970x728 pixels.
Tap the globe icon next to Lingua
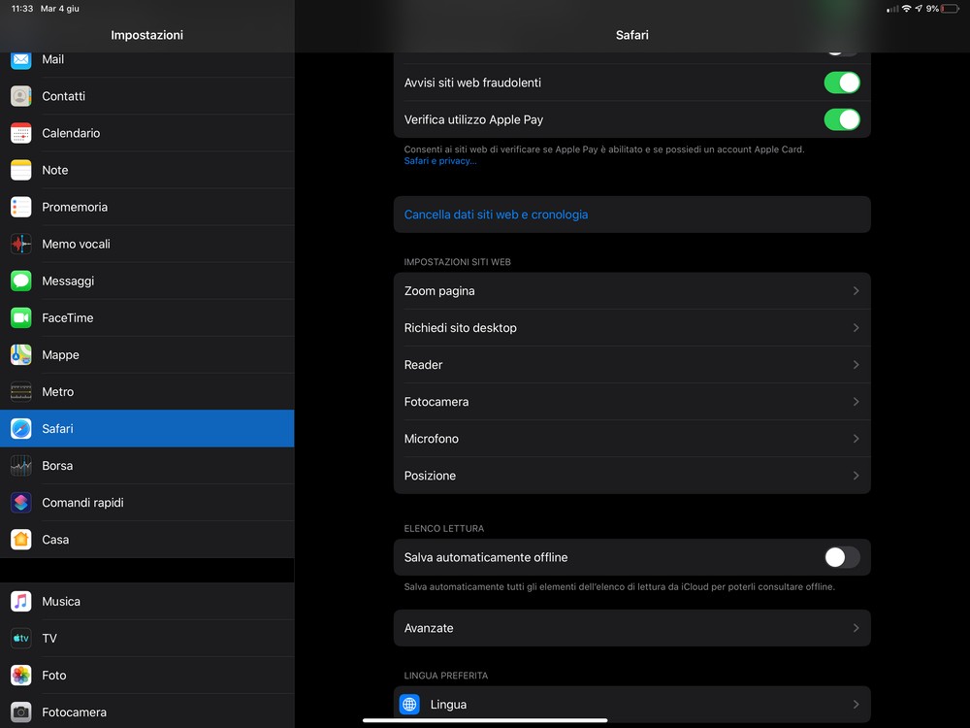(409, 705)
